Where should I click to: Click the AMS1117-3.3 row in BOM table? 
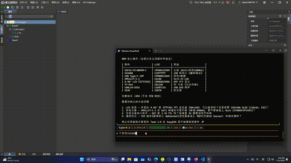pos(165,79)
